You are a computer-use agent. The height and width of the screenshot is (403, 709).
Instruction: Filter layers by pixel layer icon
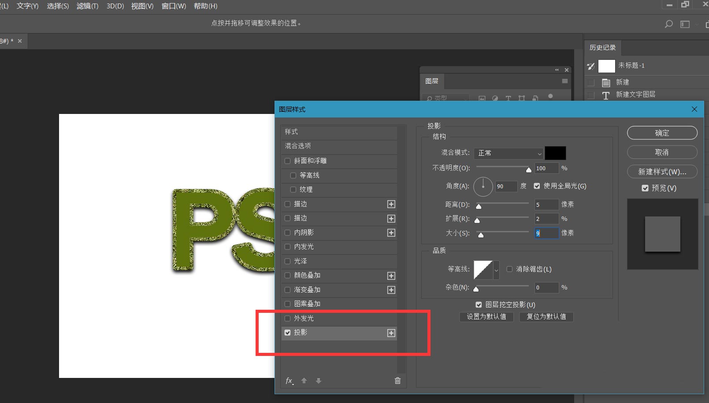(482, 99)
